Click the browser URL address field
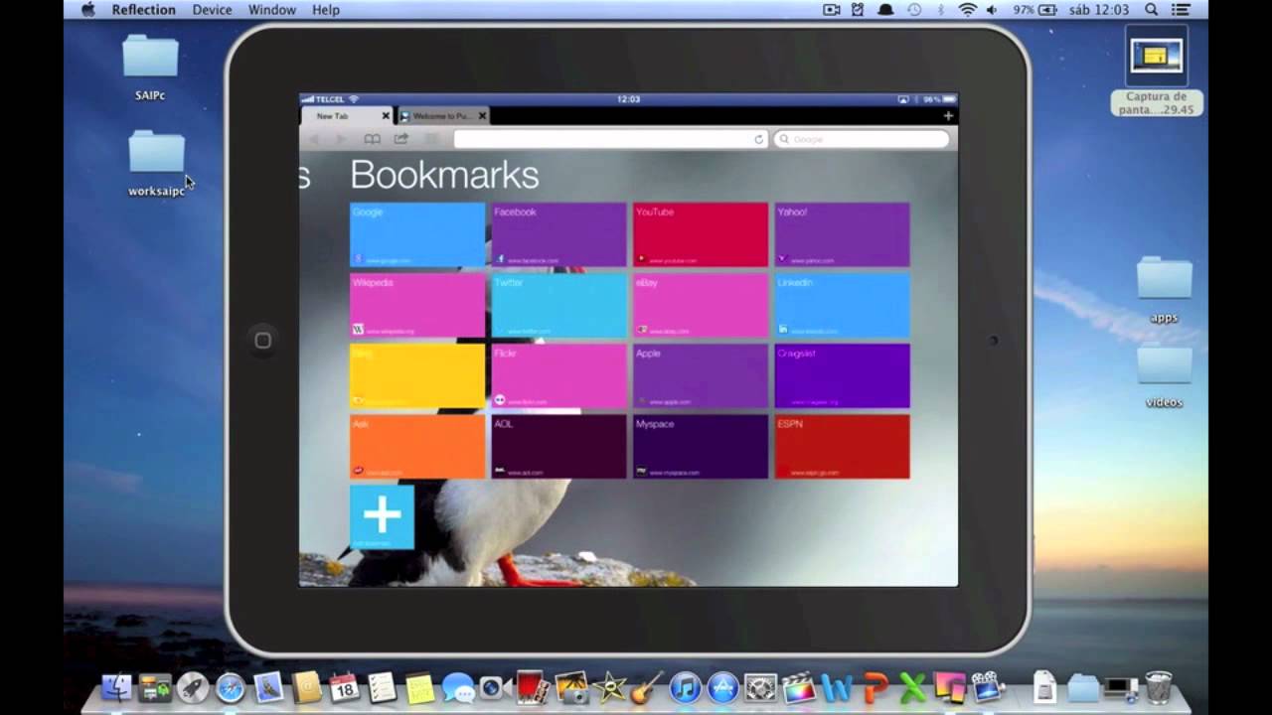This screenshot has height=715, width=1272. click(610, 140)
